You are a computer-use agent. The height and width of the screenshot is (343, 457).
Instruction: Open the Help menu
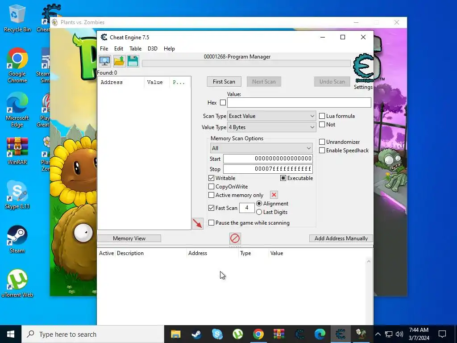pyautogui.click(x=169, y=49)
